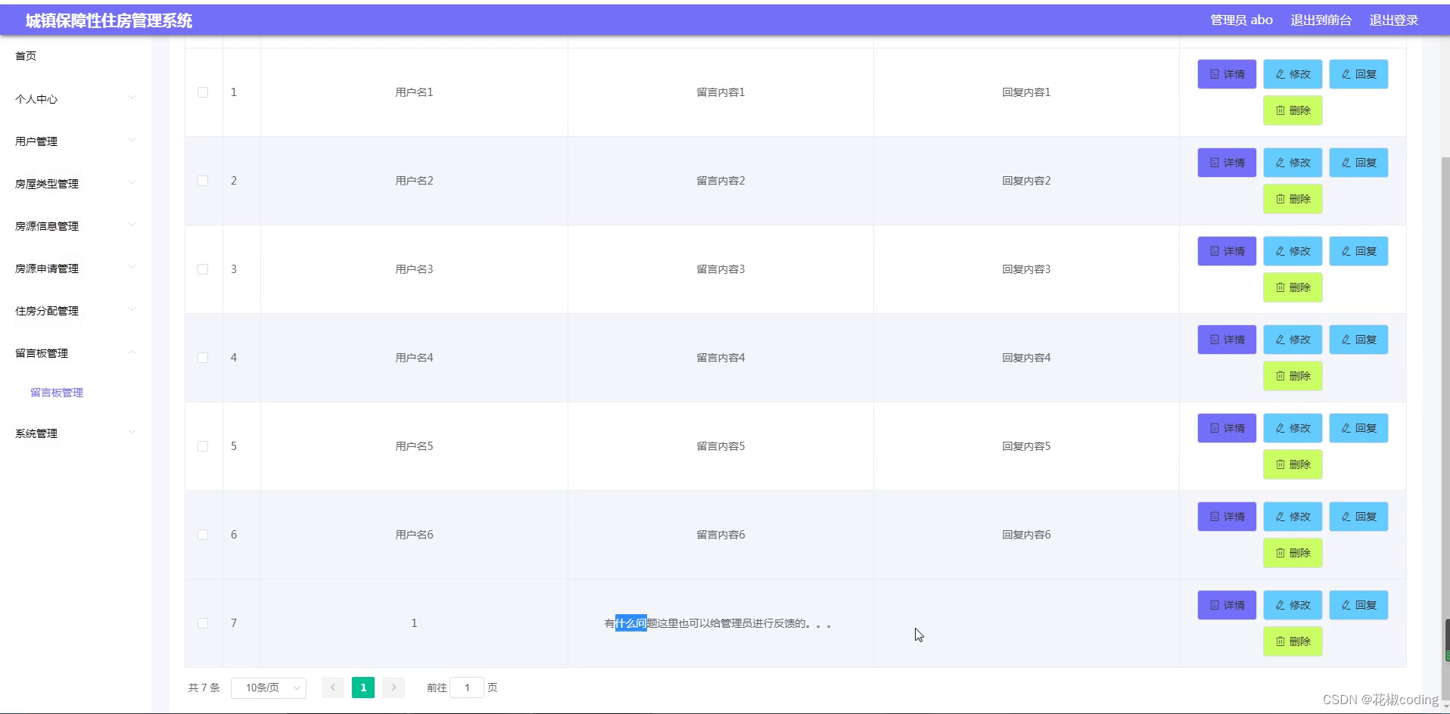Go to next page with the arrow button
This screenshot has width=1450, height=714.
tap(393, 688)
